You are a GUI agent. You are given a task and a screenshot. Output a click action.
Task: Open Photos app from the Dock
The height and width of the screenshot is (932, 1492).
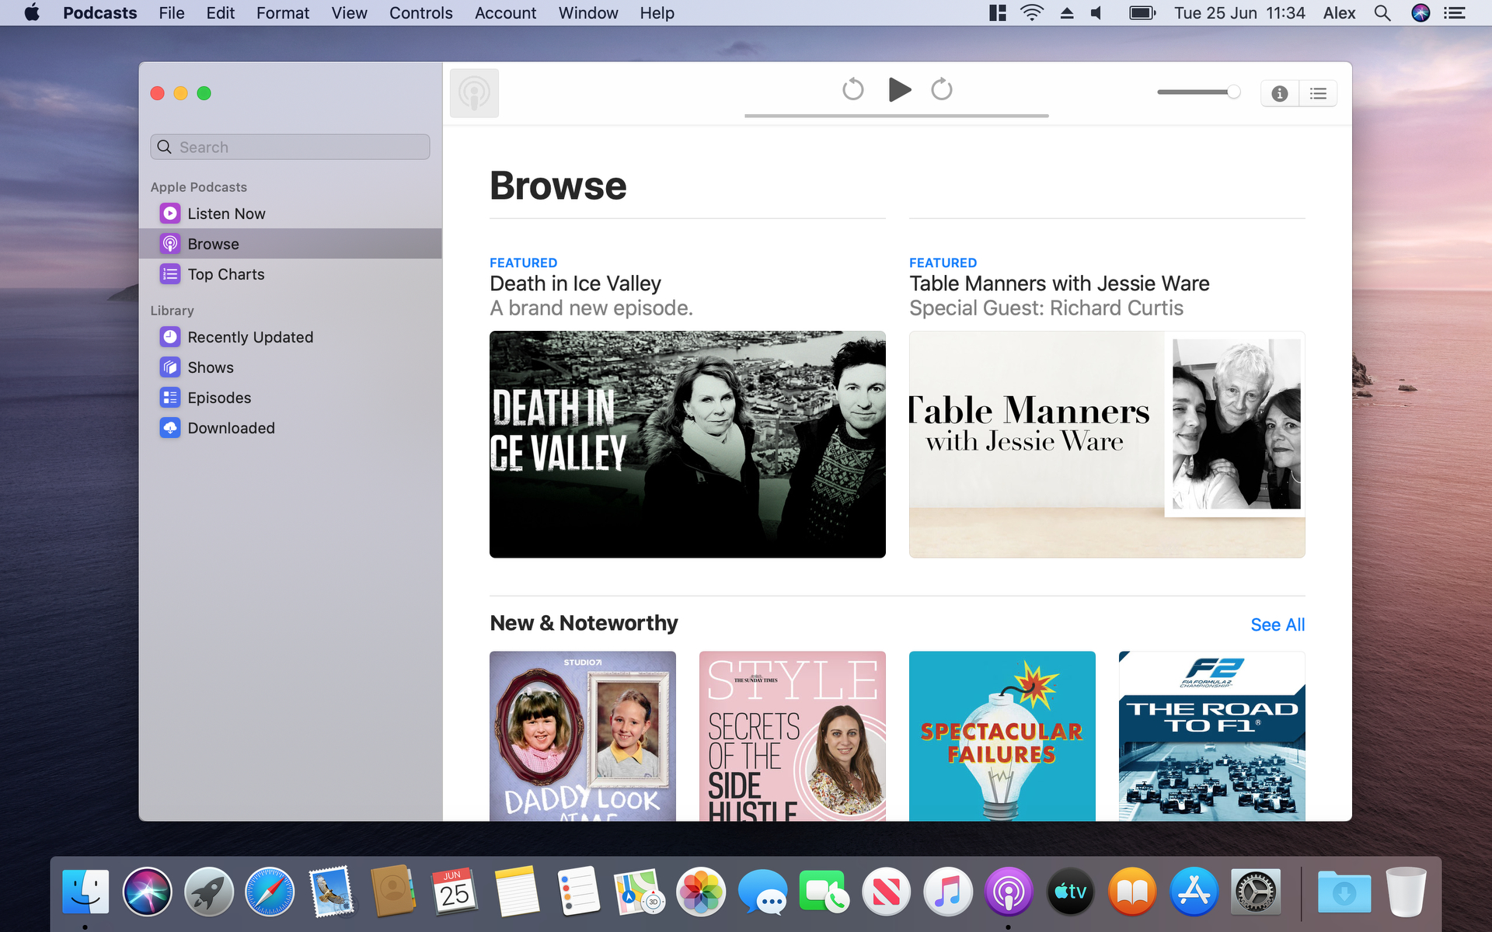[701, 892]
